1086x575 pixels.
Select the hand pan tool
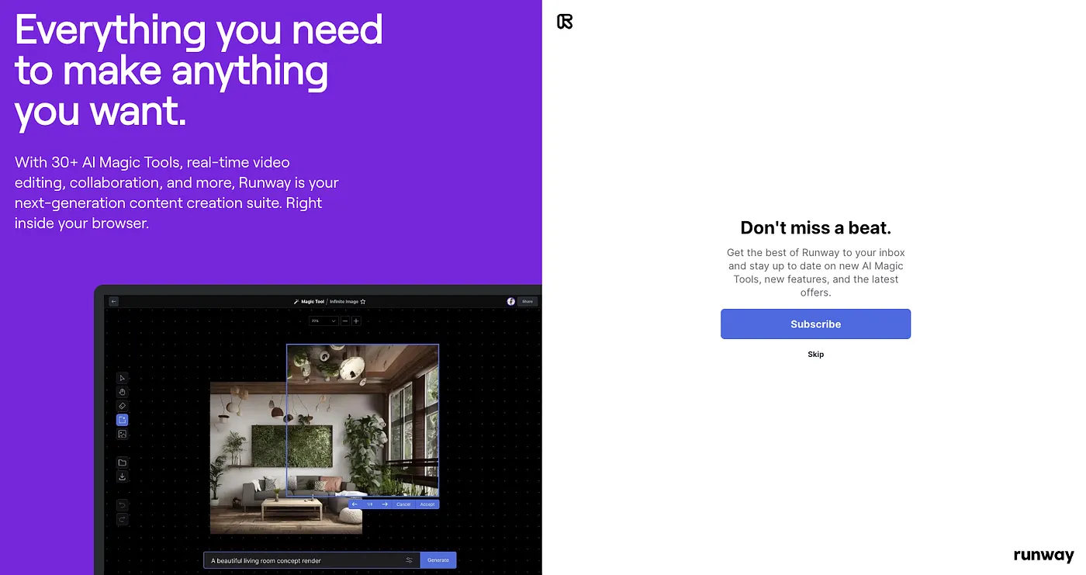point(122,392)
